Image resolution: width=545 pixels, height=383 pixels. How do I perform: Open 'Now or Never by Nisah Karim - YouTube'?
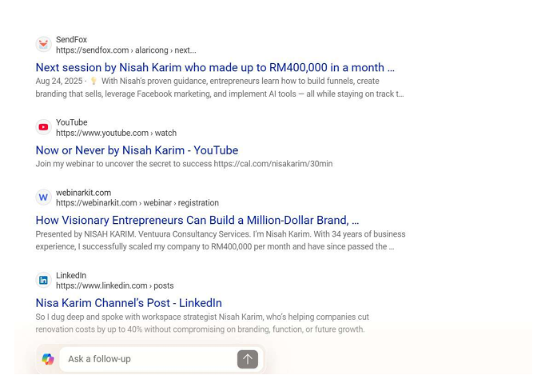(137, 150)
